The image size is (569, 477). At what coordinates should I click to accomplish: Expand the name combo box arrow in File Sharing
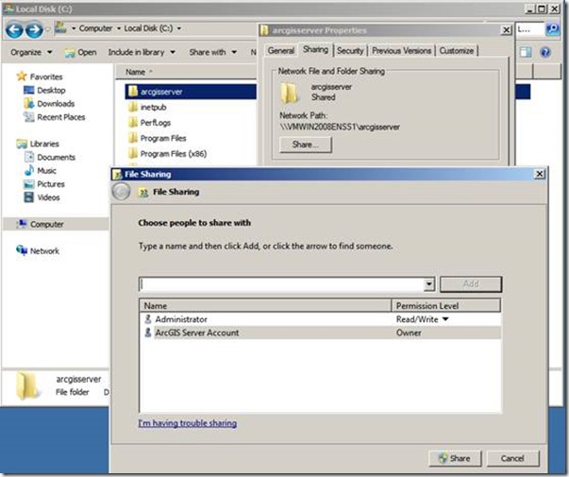point(429,283)
